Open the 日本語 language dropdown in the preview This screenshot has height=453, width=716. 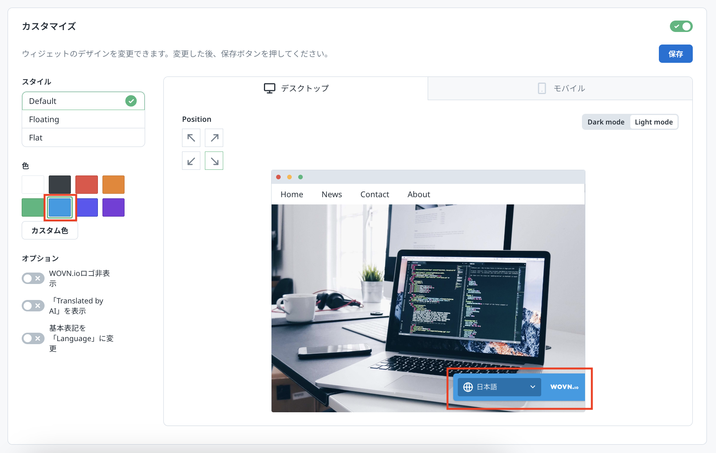(499, 387)
